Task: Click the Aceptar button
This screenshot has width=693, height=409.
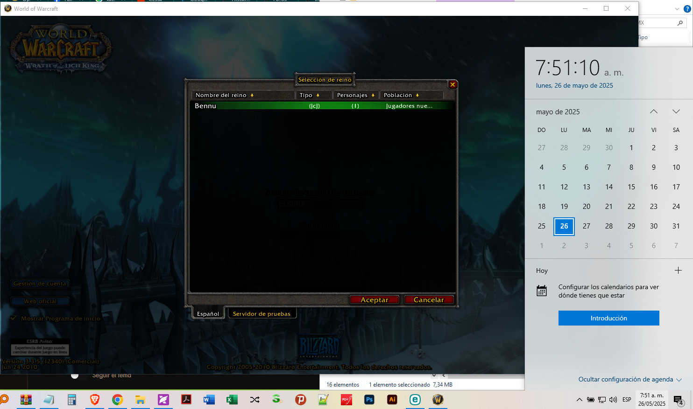Action: pos(375,300)
